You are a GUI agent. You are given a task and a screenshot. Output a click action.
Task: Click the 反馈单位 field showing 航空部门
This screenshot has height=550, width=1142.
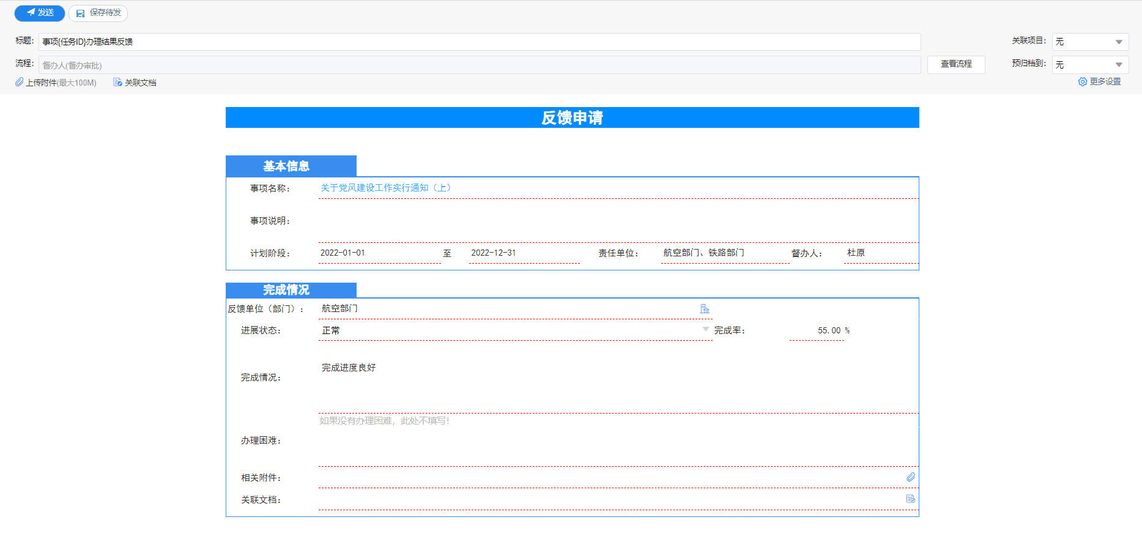[516, 309]
